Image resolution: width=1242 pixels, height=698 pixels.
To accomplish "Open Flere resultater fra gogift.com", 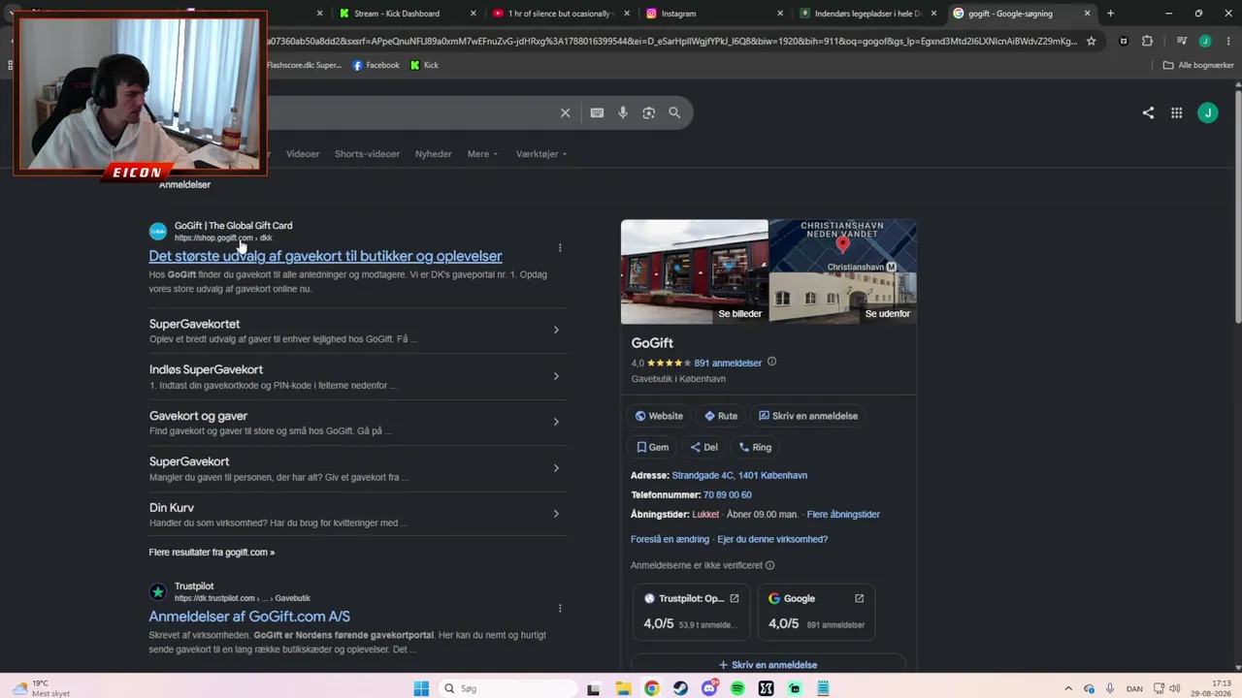I will click(x=212, y=553).
